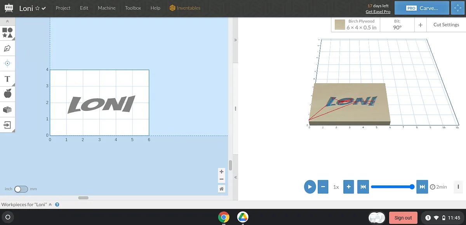Viewport: 466px width, 225px height.
Task: Open the Machine menu
Action: (106, 8)
